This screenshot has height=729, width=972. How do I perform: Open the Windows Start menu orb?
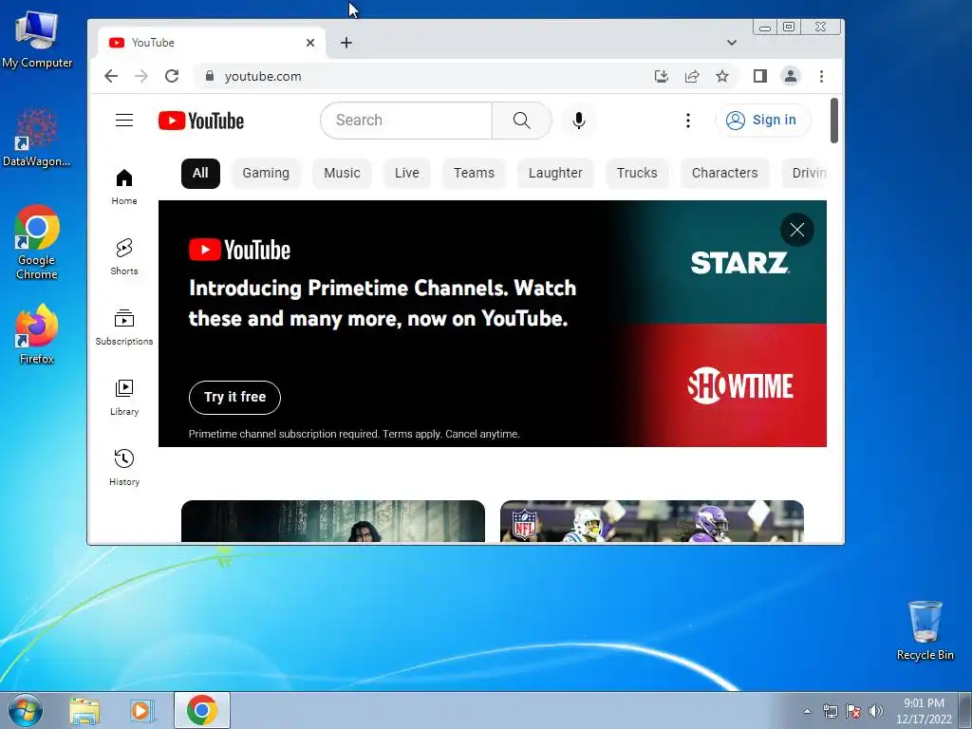(26, 710)
